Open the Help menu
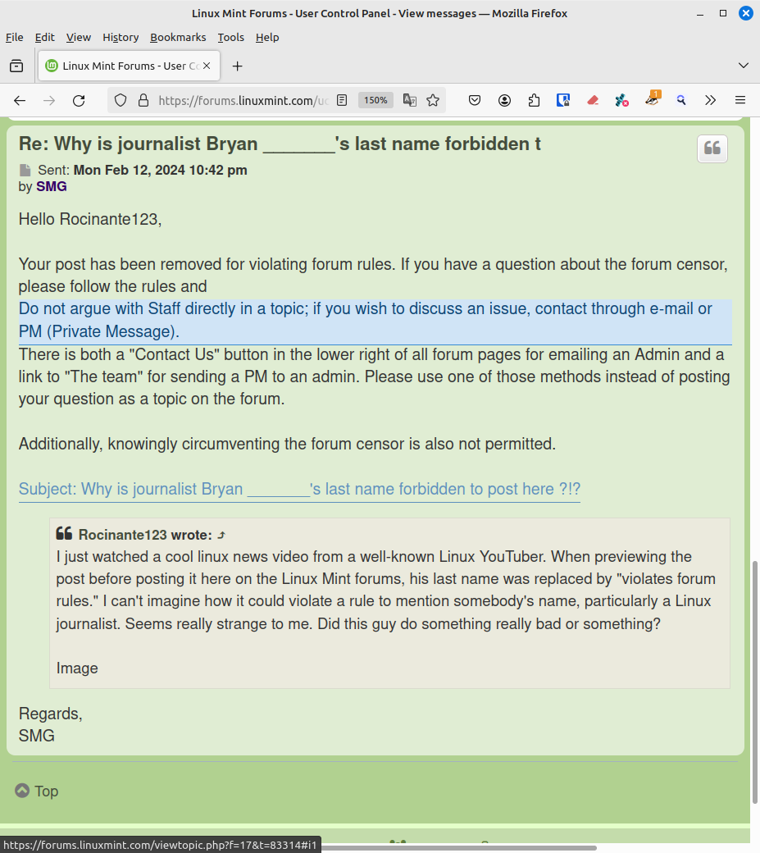The width and height of the screenshot is (760, 853). pos(267,37)
